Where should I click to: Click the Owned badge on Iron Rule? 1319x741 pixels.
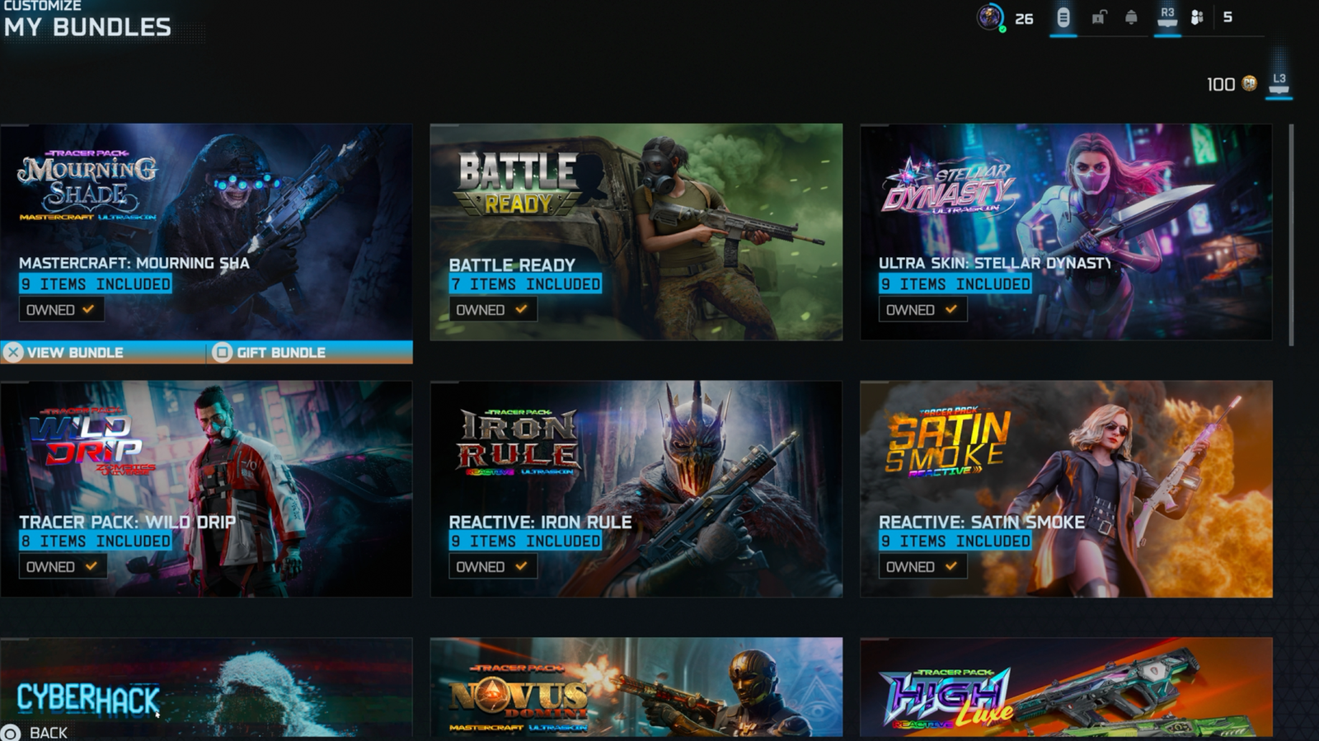coord(492,566)
